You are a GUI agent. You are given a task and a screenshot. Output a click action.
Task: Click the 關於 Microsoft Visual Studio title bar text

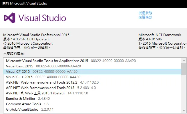pyautogui.click(x=25, y=3)
